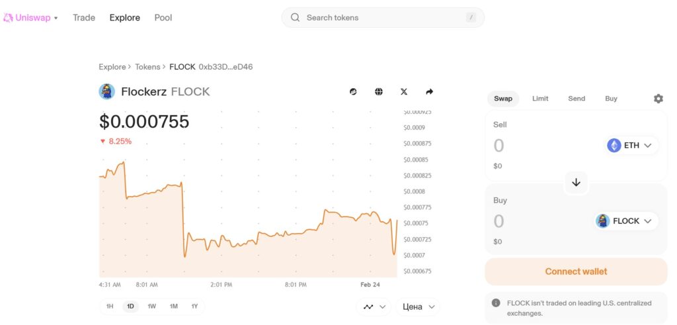The height and width of the screenshot is (325, 677).
Task: Switch to the Limit tab
Action: (540, 99)
